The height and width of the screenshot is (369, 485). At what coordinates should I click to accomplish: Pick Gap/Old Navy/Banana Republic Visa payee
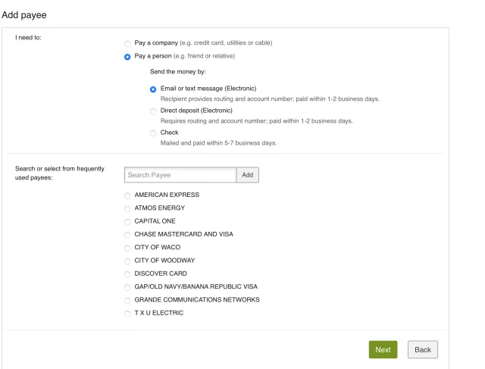pyautogui.click(x=127, y=287)
